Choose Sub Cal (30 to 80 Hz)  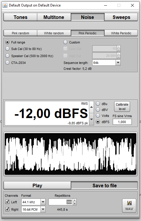(7, 49)
